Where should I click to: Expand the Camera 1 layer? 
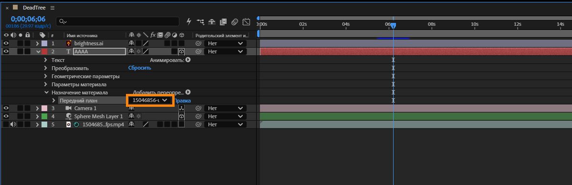coord(37,108)
